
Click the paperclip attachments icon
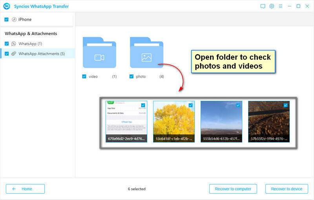tap(14, 54)
